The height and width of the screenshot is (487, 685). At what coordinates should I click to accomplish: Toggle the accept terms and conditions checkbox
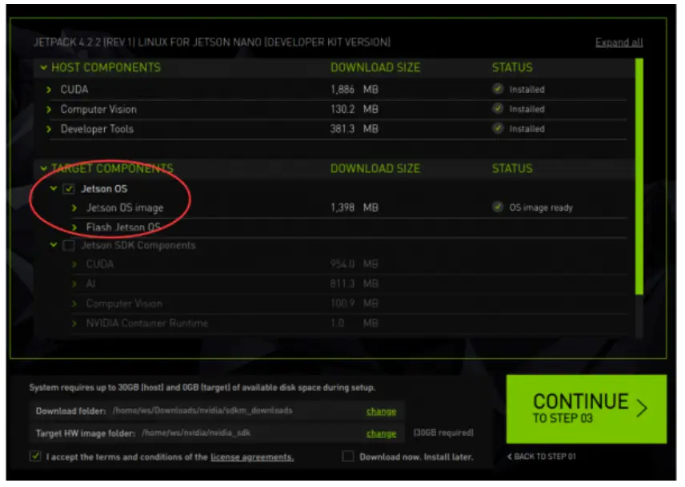click(35, 457)
